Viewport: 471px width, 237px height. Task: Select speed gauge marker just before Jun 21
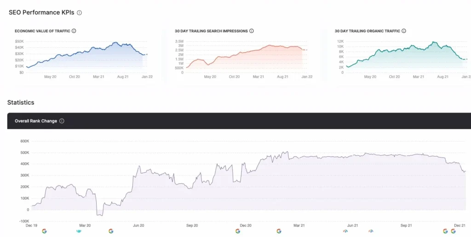pos(345,231)
